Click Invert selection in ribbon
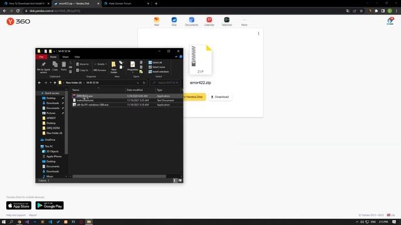Screen dimensions: 401x225 (159, 72)
